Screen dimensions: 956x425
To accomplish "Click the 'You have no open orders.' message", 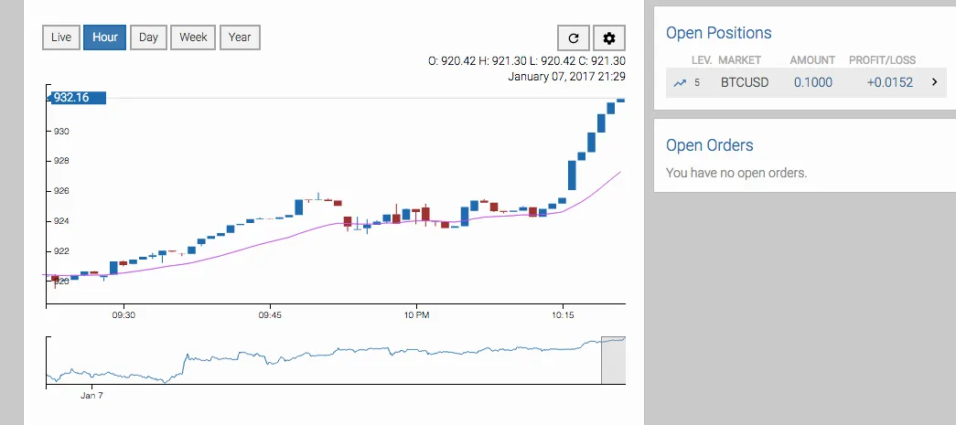I will (736, 173).
